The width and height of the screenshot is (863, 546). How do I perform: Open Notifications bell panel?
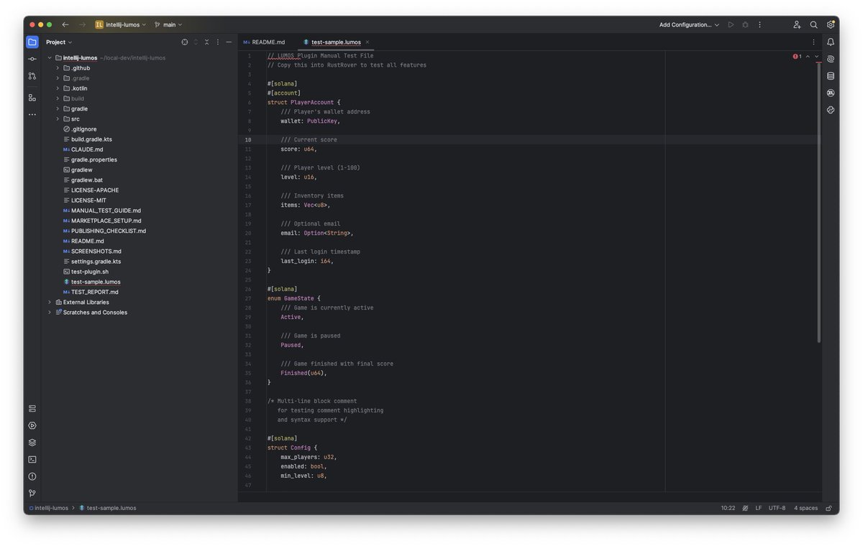tap(831, 42)
